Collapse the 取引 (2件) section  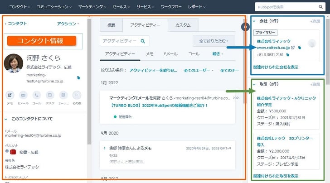coord(254,84)
